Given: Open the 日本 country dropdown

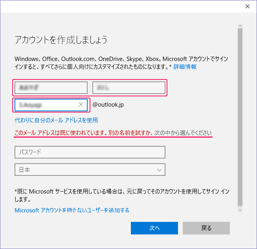Looking at the screenshot, I should [x=90, y=170].
